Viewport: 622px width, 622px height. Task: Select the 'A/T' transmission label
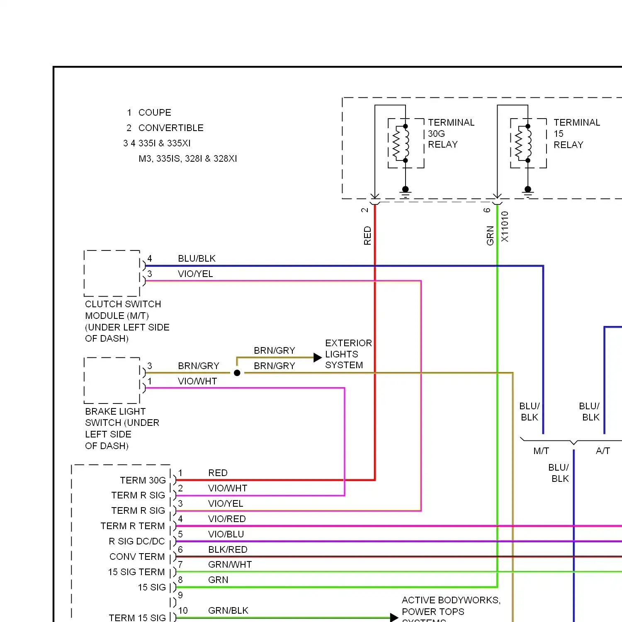(x=603, y=451)
